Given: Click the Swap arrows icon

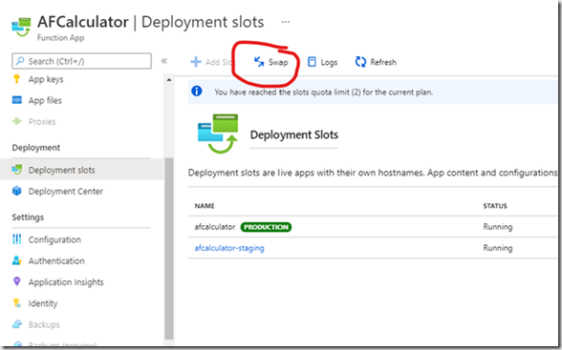Looking at the screenshot, I should tap(259, 62).
